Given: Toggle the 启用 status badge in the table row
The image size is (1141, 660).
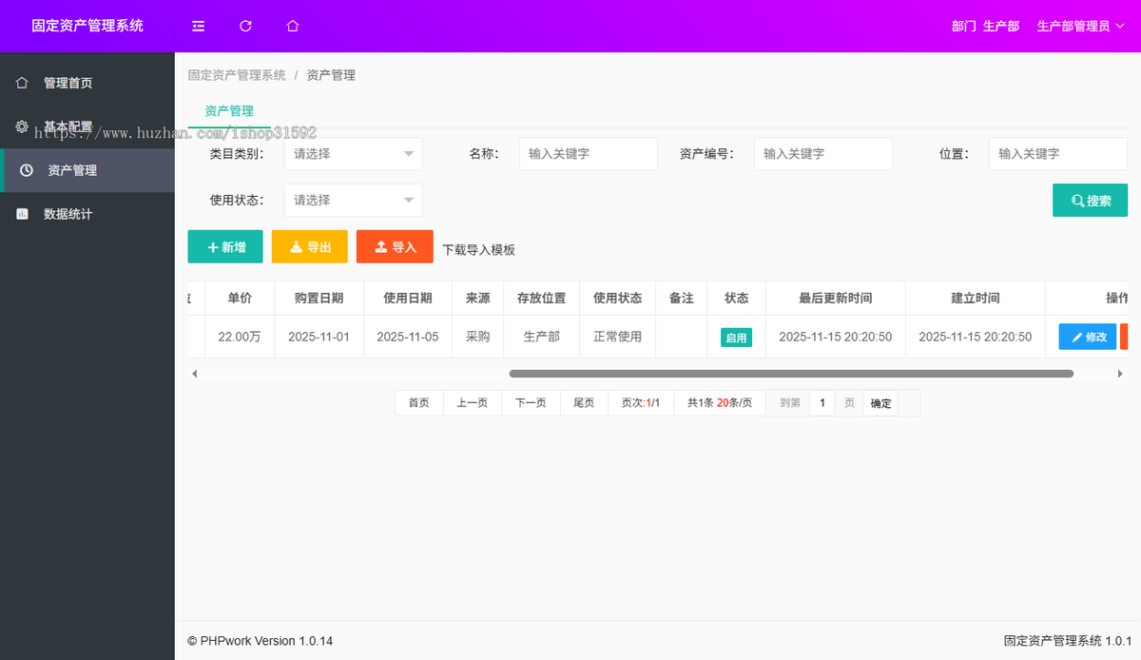Looking at the screenshot, I should click(x=736, y=337).
